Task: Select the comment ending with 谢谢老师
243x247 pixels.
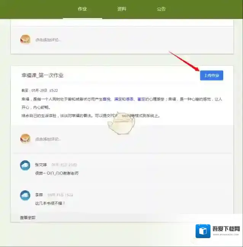Action: pyautogui.click(x=57, y=173)
